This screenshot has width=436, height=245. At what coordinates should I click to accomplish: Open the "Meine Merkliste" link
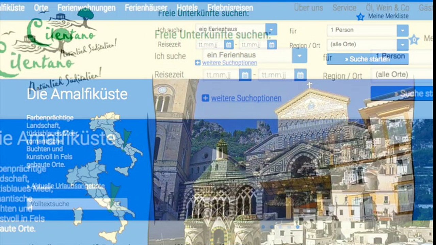[388, 16]
